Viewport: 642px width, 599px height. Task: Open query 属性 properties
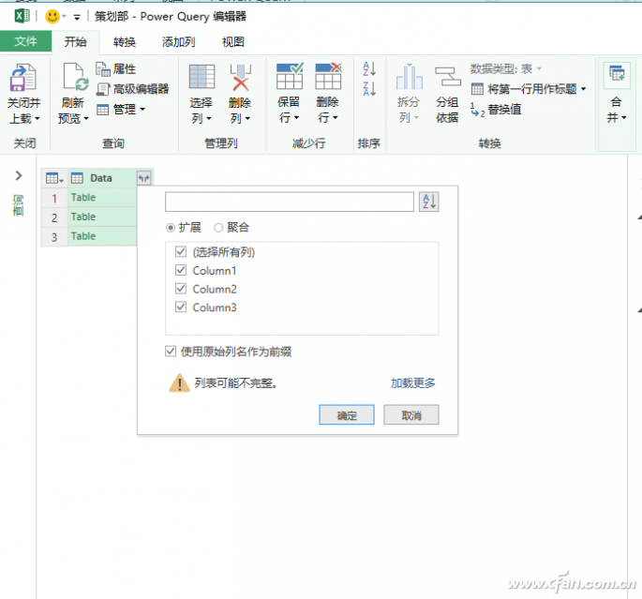(116, 68)
